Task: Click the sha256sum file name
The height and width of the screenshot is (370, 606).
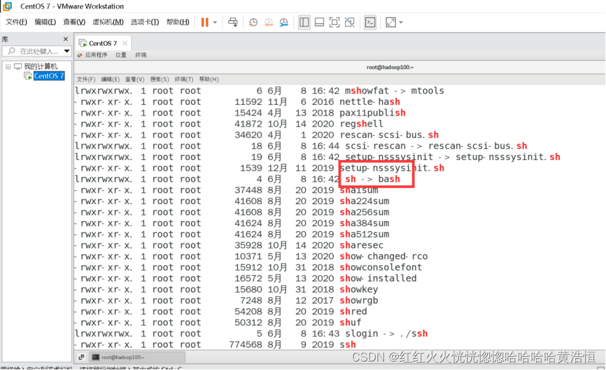Action: tap(364, 213)
